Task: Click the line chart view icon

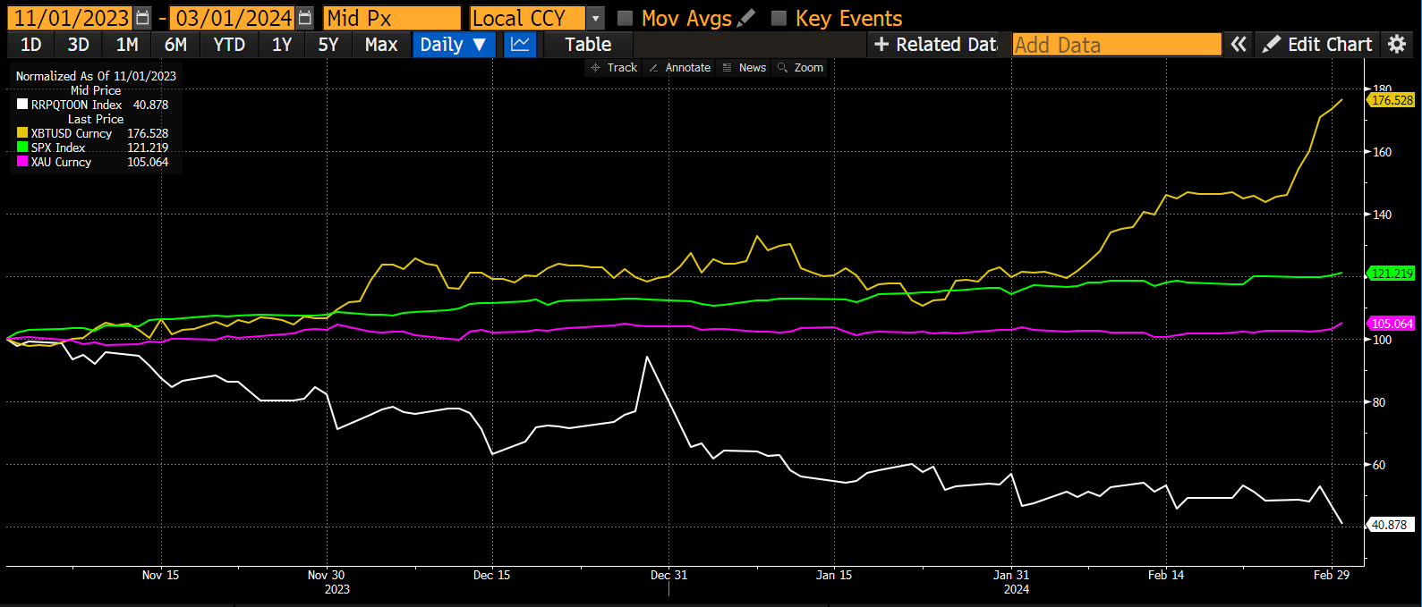Action: point(520,45)
